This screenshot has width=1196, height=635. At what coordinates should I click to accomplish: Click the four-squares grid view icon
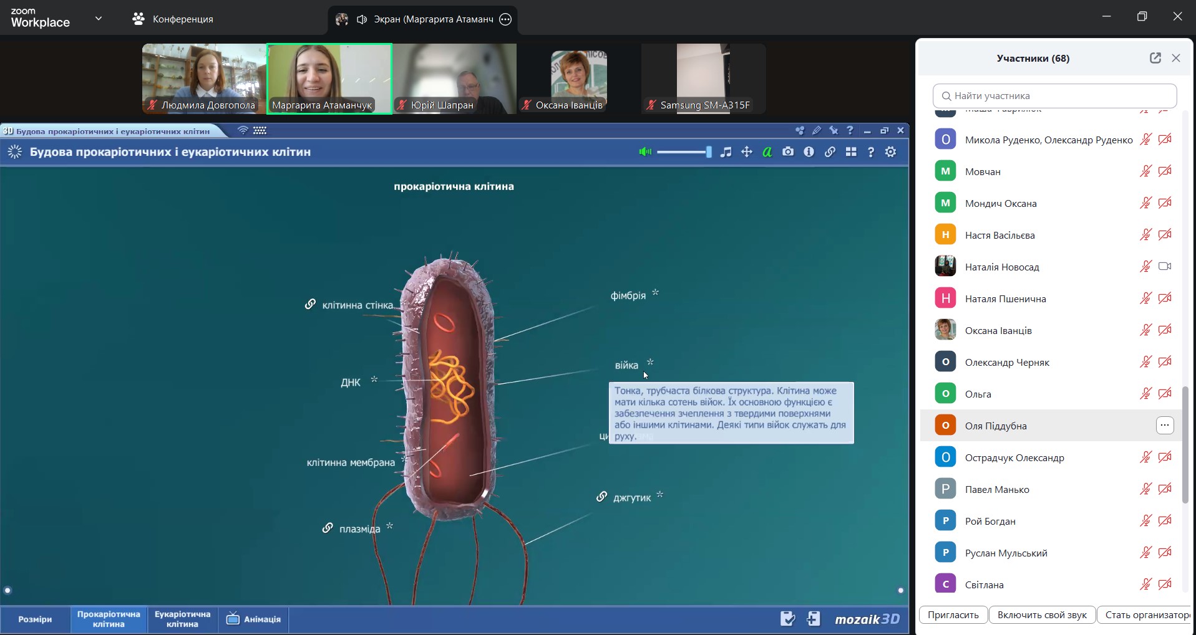(x=850, y=152)
